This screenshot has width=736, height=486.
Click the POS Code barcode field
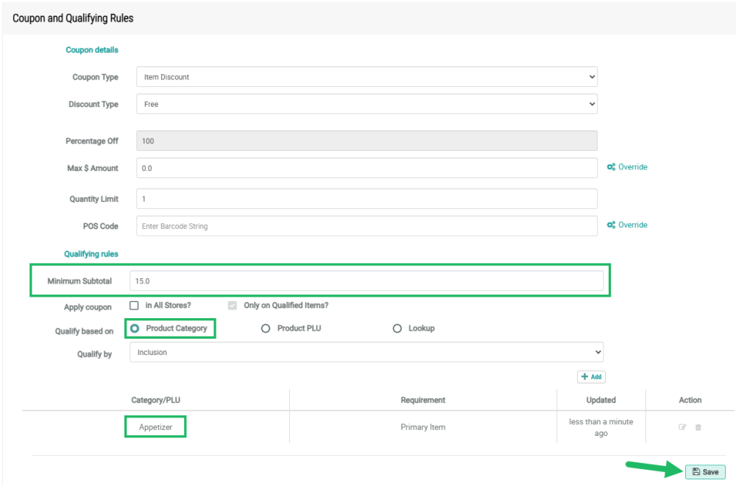point(367,226)
